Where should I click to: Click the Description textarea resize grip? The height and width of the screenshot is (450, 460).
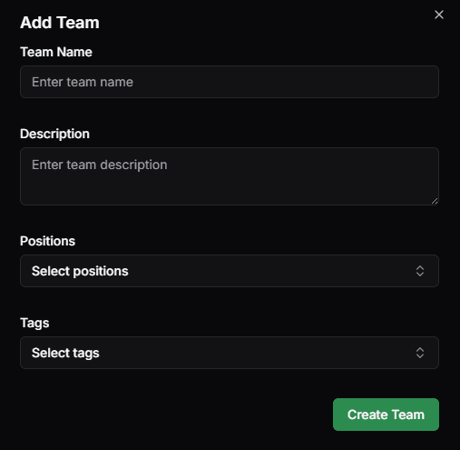coord(435,201)
